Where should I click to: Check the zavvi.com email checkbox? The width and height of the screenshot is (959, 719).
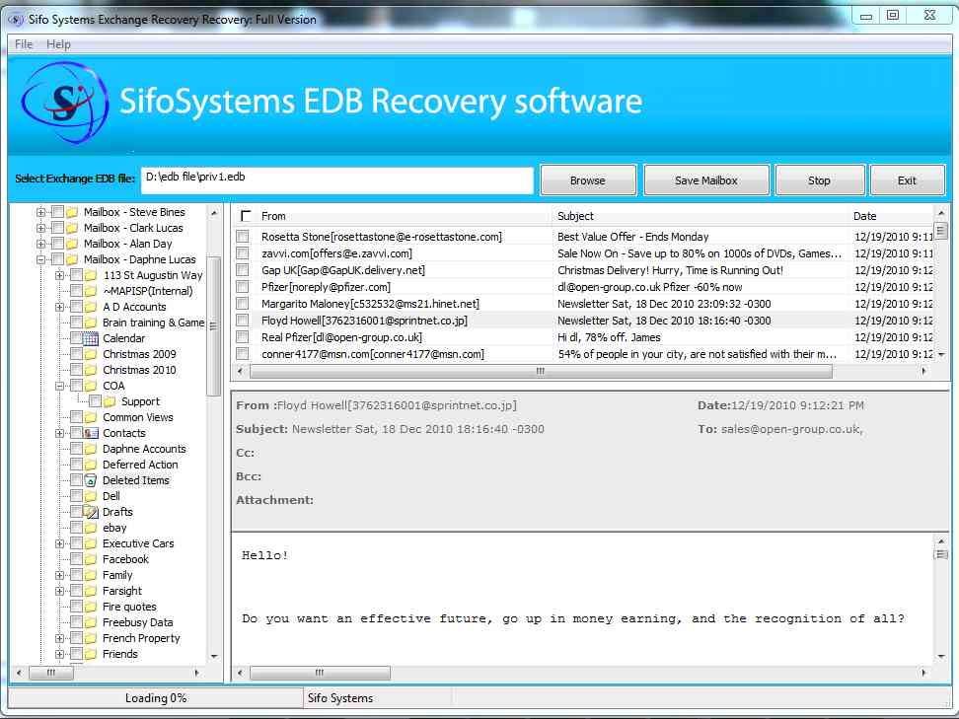click(x=243, y=253)
